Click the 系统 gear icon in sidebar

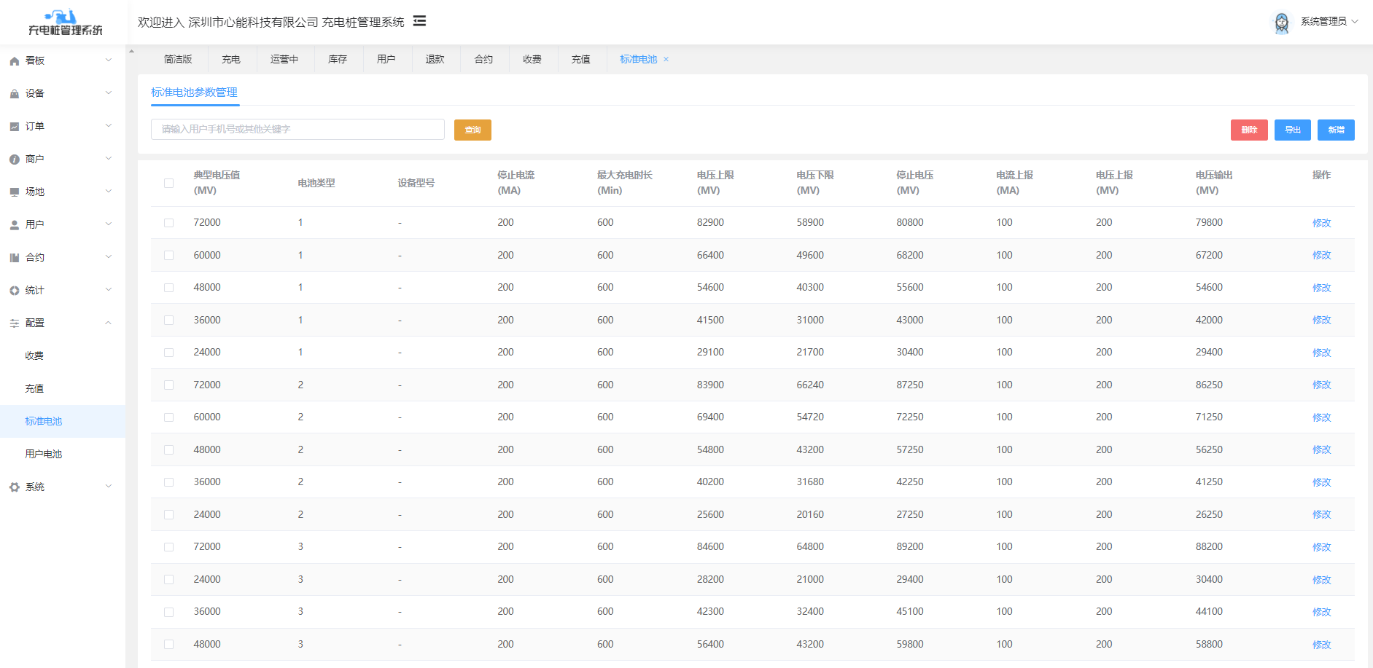[15, 487]
